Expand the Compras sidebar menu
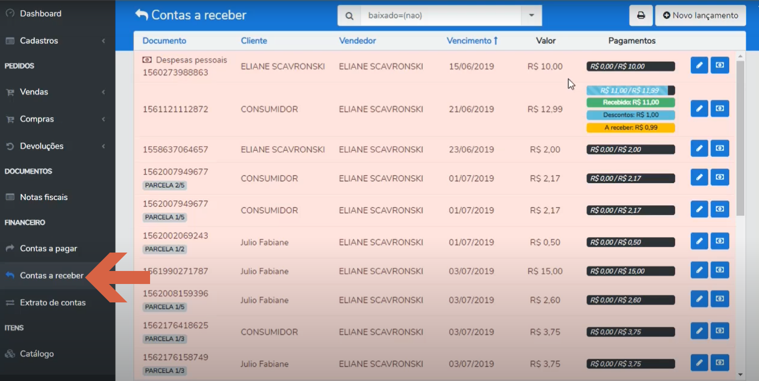Screen dimensions: 759x381 [57, 119]
